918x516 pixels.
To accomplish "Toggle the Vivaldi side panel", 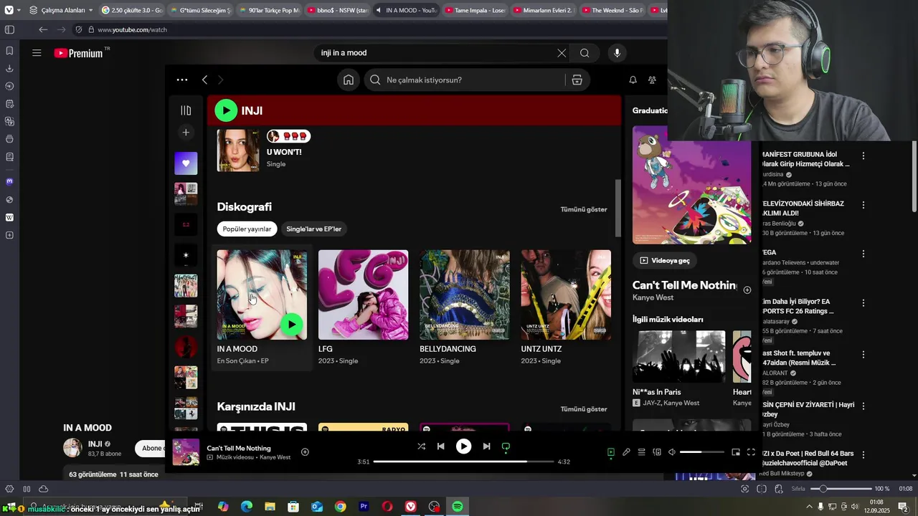I will click(x=9, y=29).
